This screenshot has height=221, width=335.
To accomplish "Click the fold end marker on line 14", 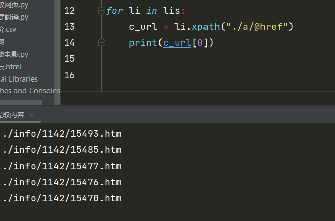I will point(101,43).
